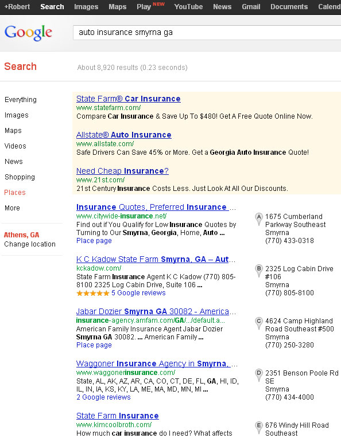The image size is (341, 438).
Task: Open 2 Google reviews link
Action: pyautogui.click(x=103, y=397)
